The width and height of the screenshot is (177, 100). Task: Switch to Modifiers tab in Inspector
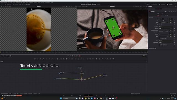click(x=166, y=9)
